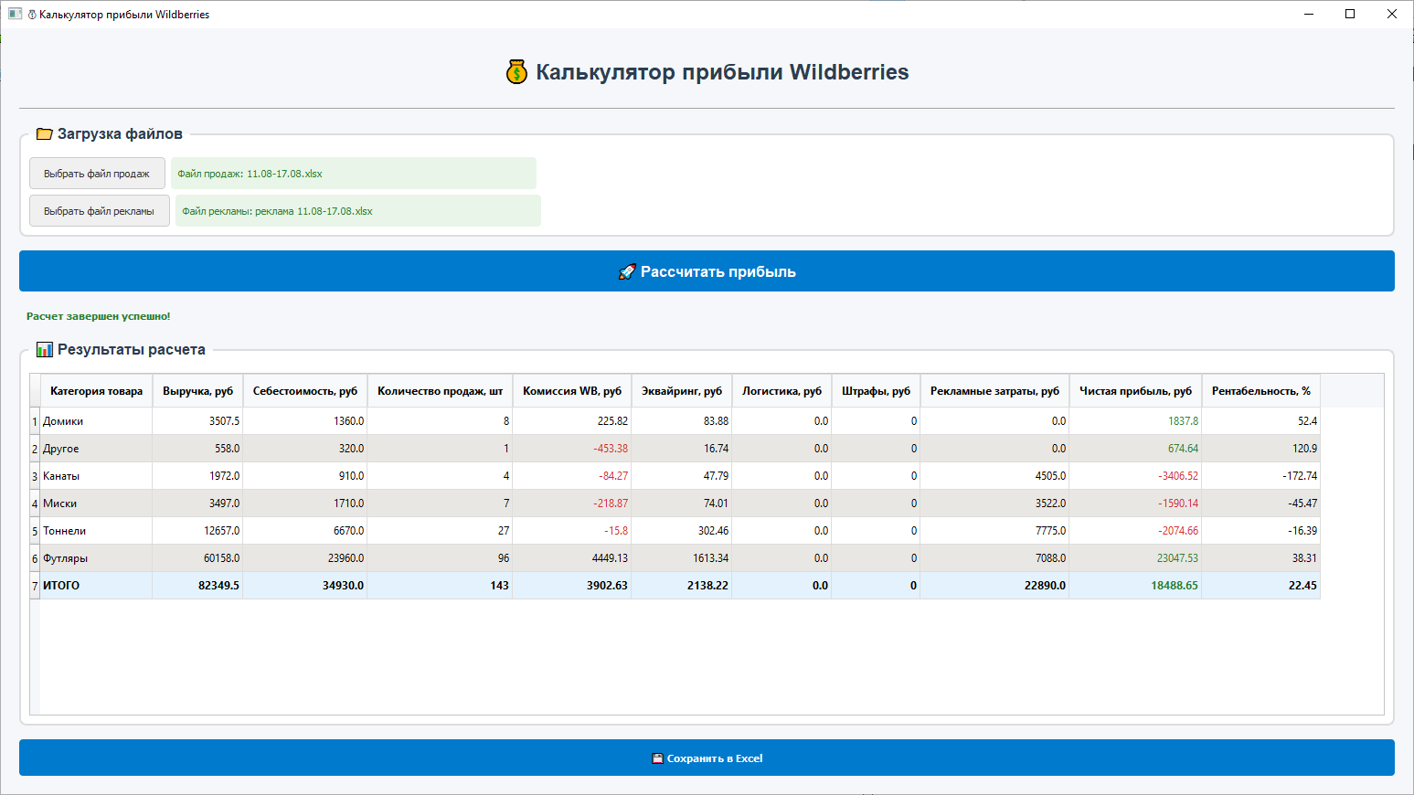Click the folder icon beside Загрузка файлов
The height and width of the screenshot is (795, 1414).
[x=44, y=133]
